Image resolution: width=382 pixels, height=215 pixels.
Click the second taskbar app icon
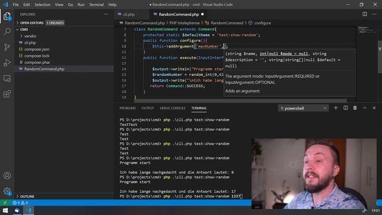[17, 210]
